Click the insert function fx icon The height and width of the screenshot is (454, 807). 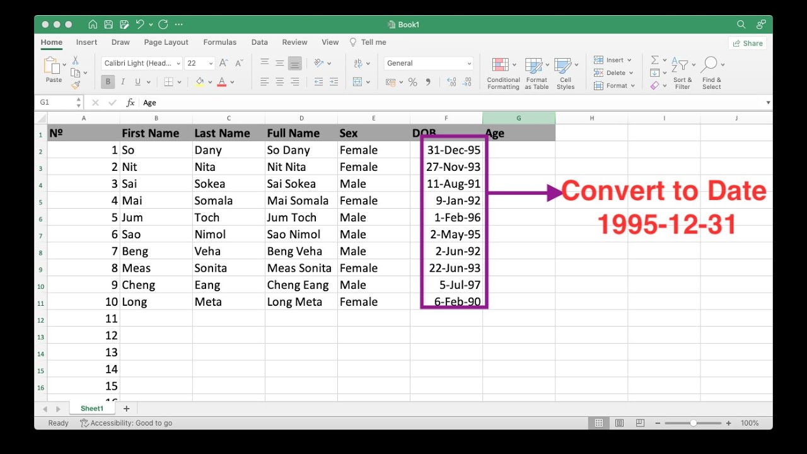click(x=131, y=102)
